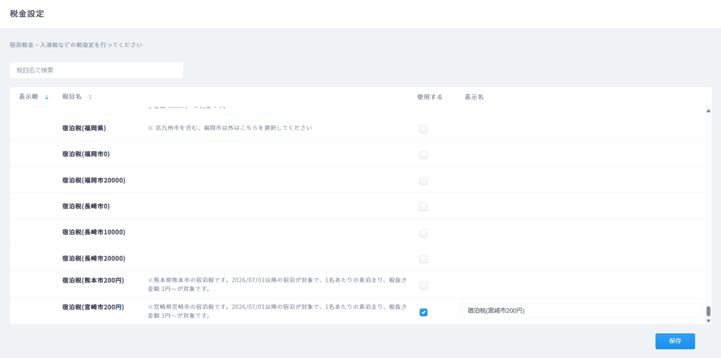Enable 宿泊税(熊本市200円) checkbox

click(424, 285)
